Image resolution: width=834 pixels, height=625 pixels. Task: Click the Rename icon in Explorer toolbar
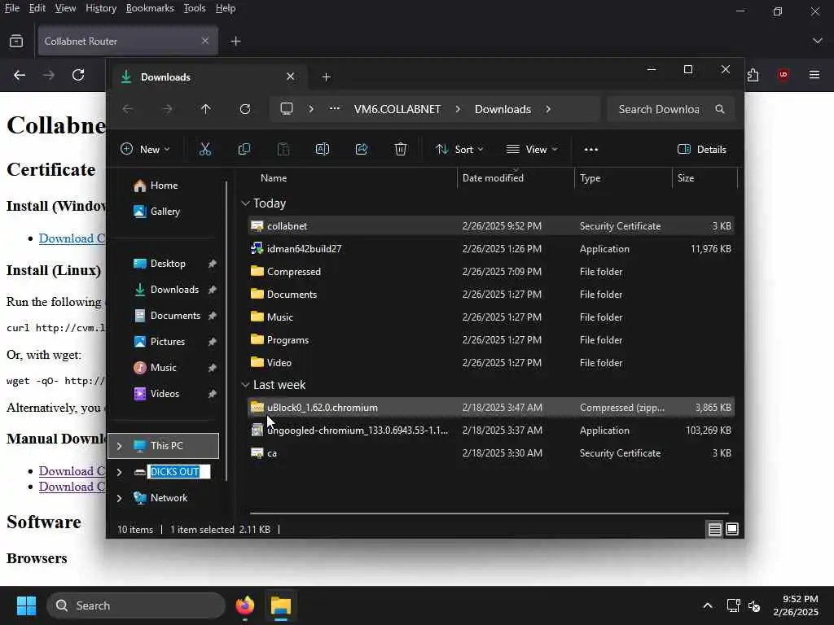(x=323, y=150)
